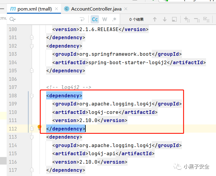Close the AccountController.java tab

click(x=125, y=9)
